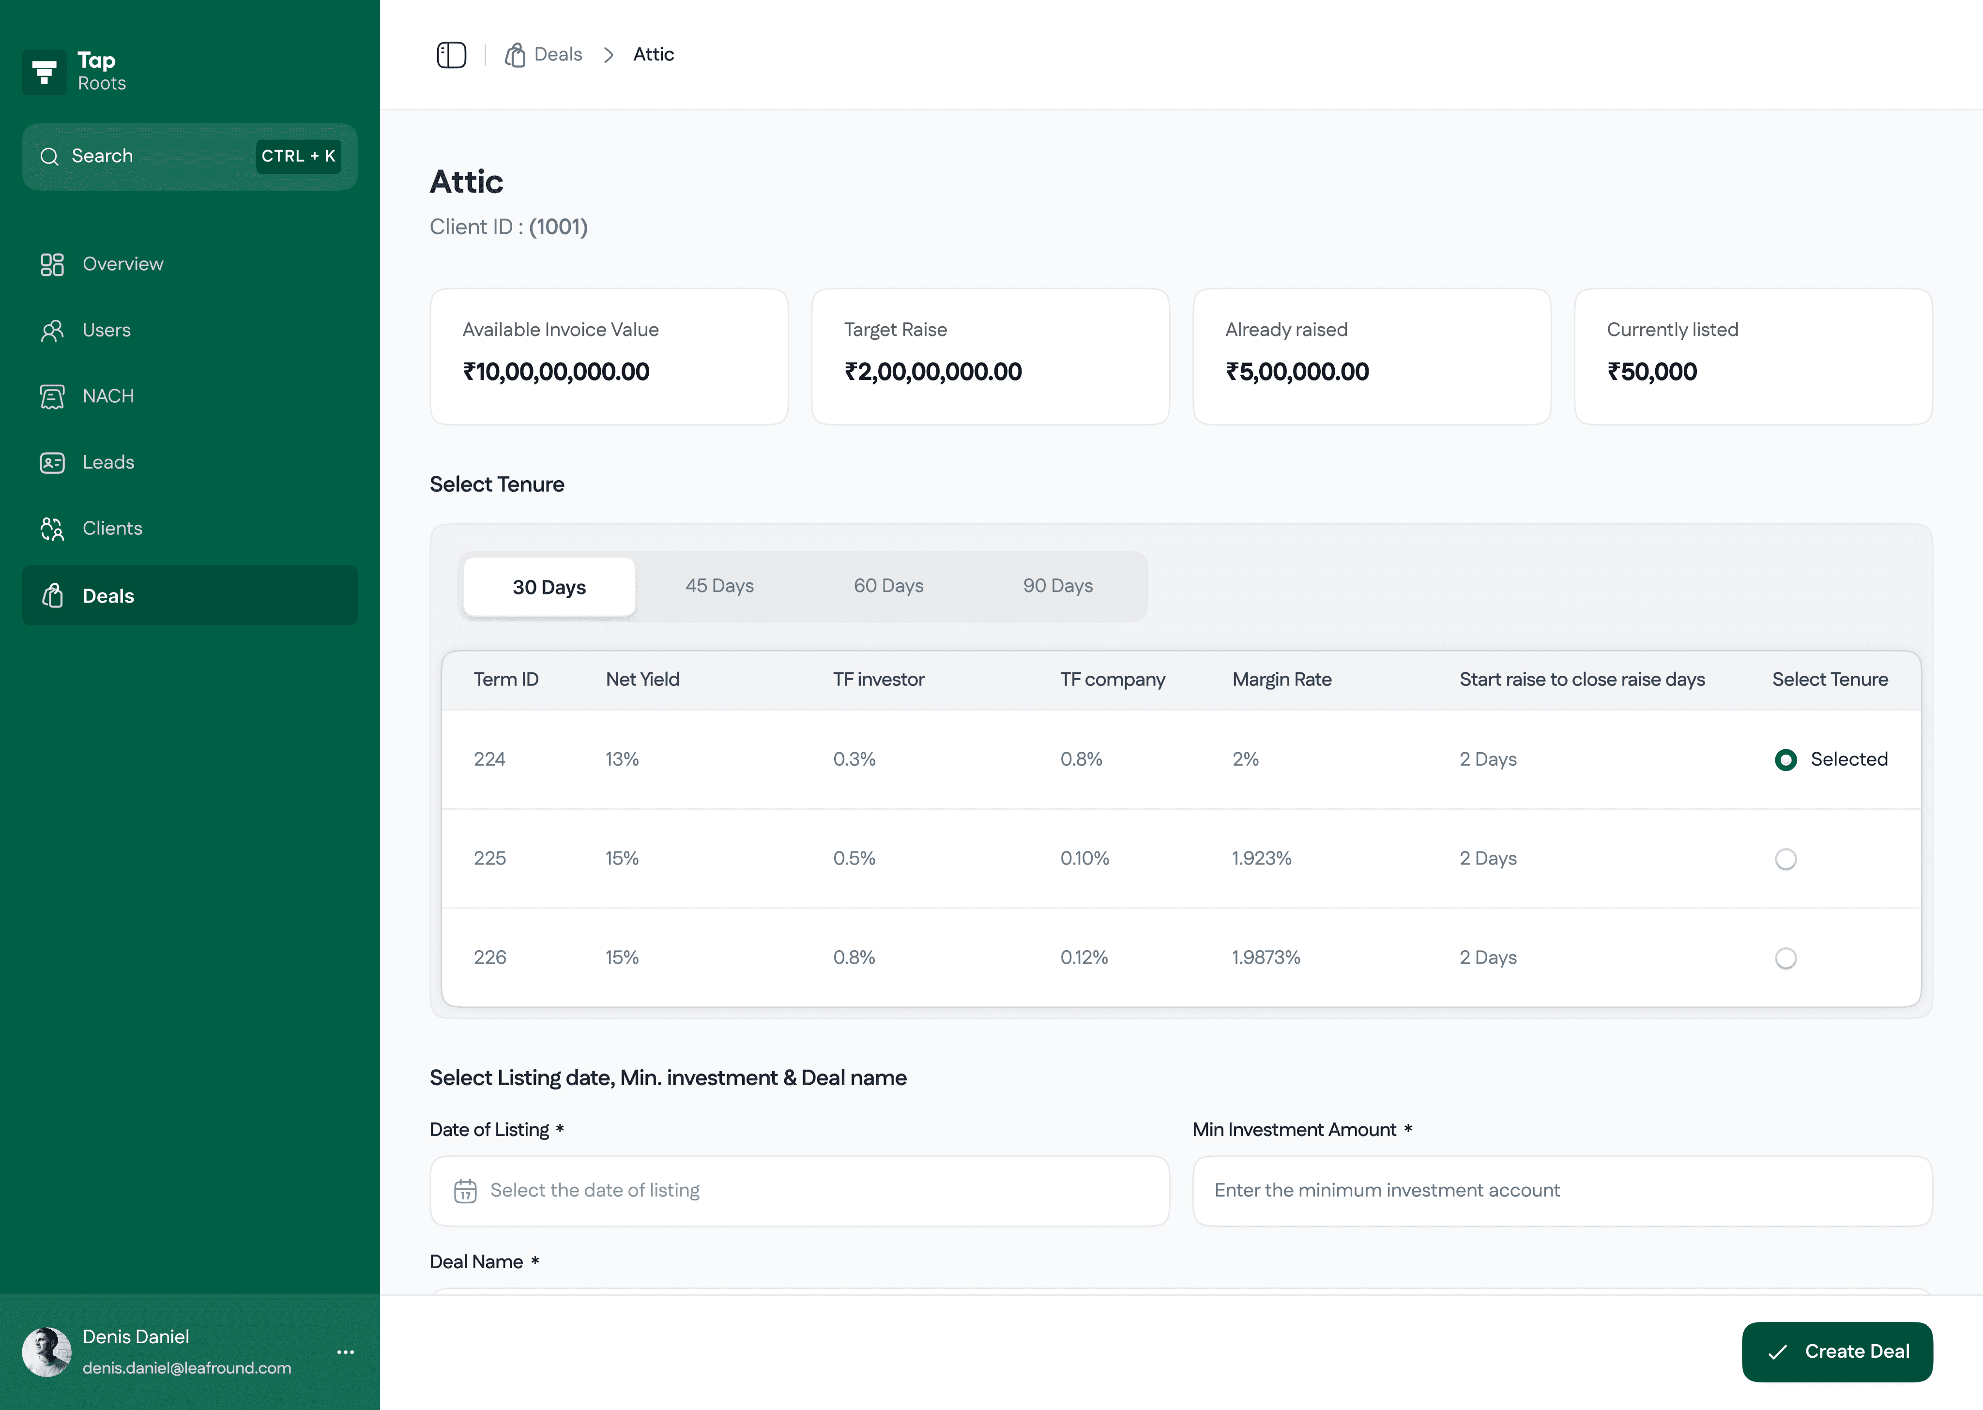This screenshot has width=1983, height=1410.
Task: Switch to the 90 Days tab
Action: pyautogui.click(x=1057, y=586)
